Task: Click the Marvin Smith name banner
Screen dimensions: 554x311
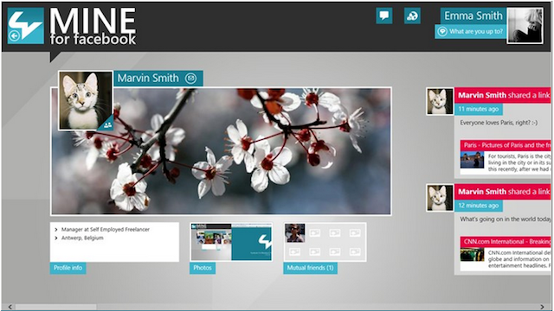Action: (x=158, y=78)
